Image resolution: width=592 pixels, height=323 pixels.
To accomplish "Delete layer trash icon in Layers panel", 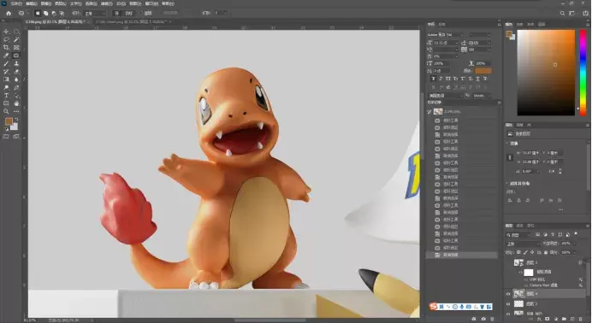I will coord(581,319).
